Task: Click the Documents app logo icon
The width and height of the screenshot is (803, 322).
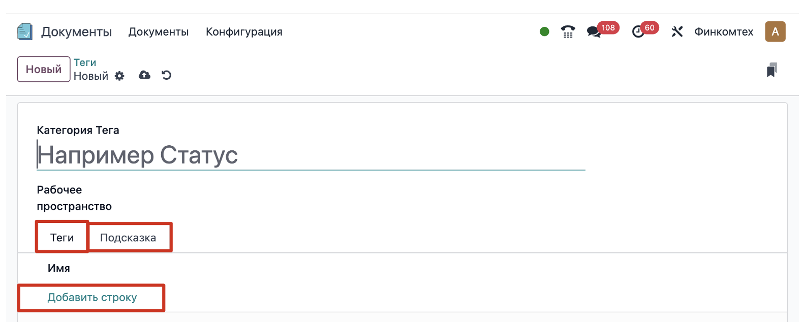Action: (24, 31)
